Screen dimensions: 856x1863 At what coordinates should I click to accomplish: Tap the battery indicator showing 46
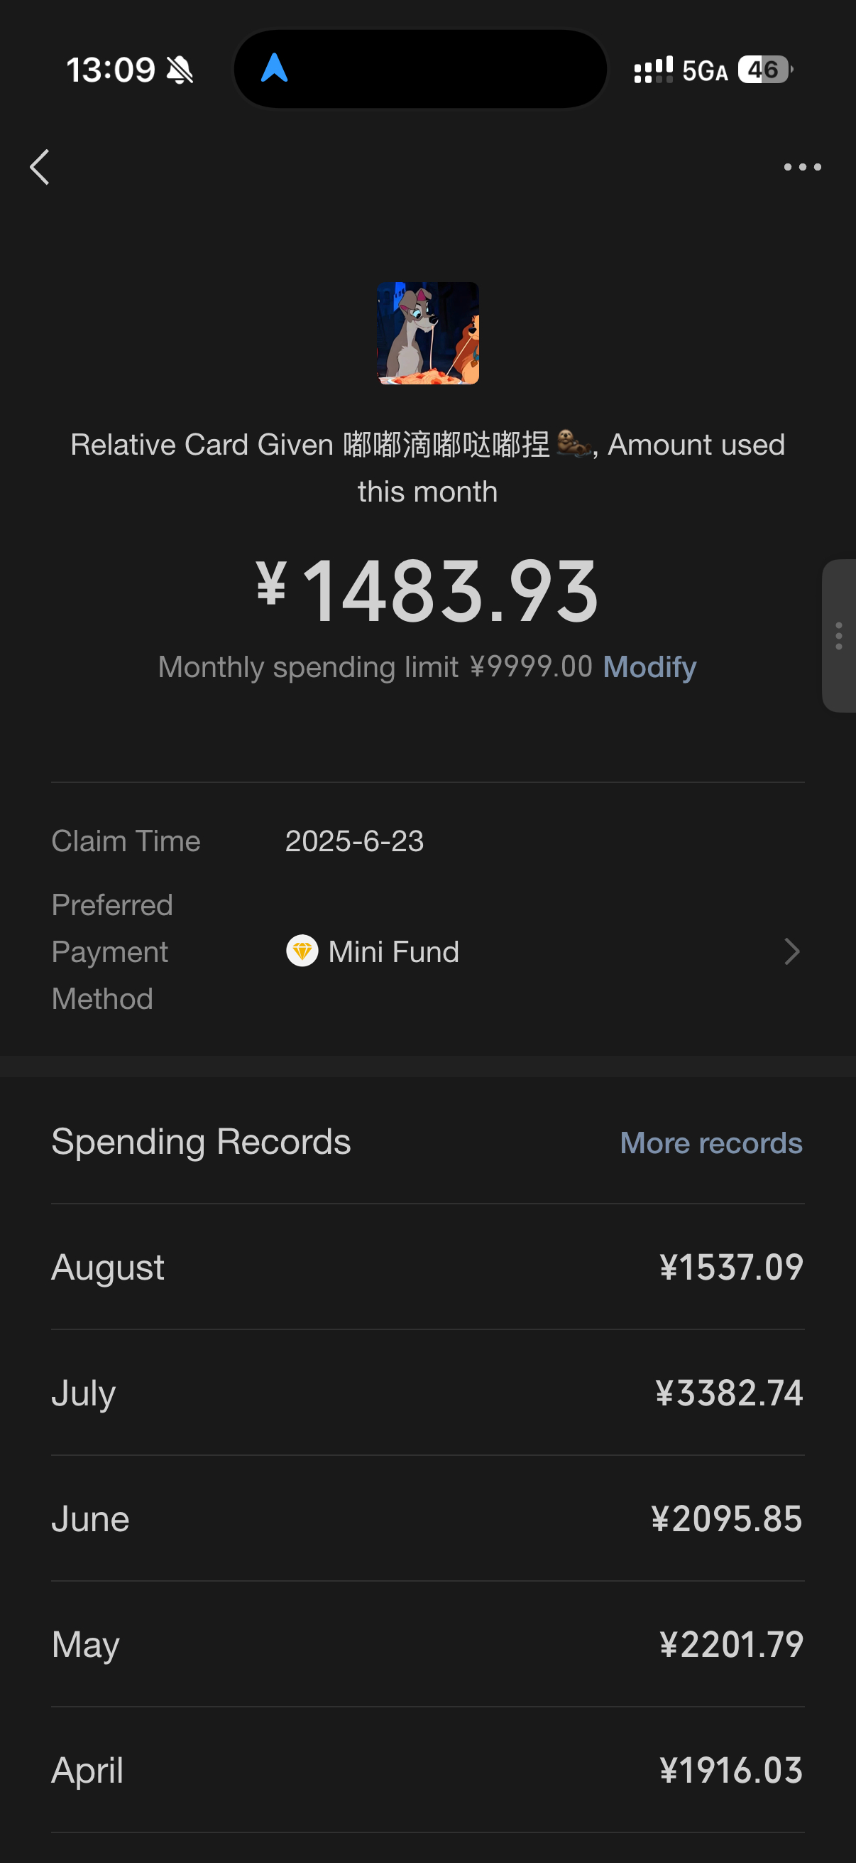coord(765,70)
